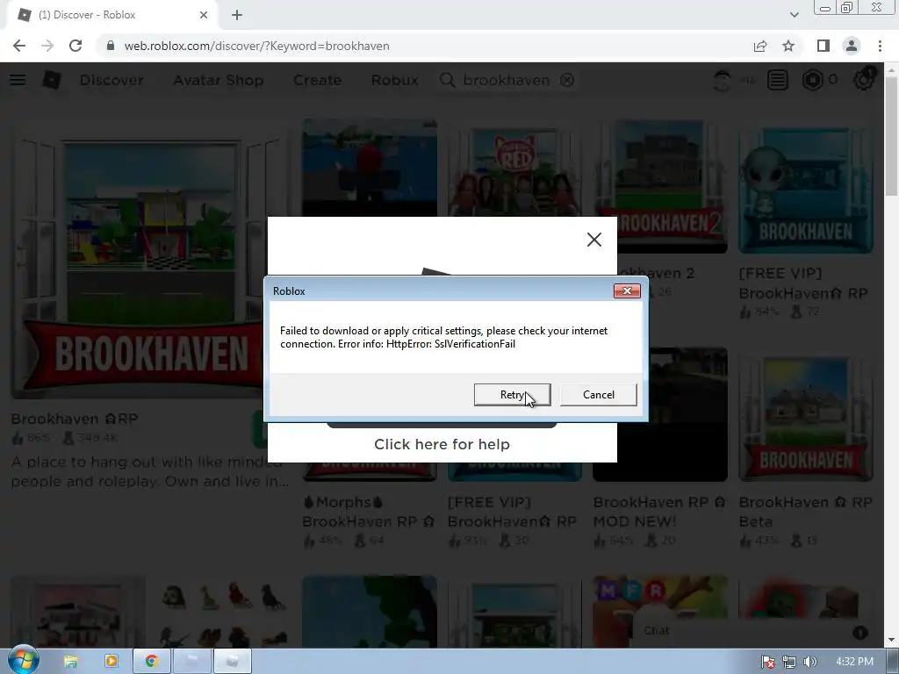Switch to Chrome in the taskbar
This screenshot has height=674, width=899.
(x=151, y=662)
